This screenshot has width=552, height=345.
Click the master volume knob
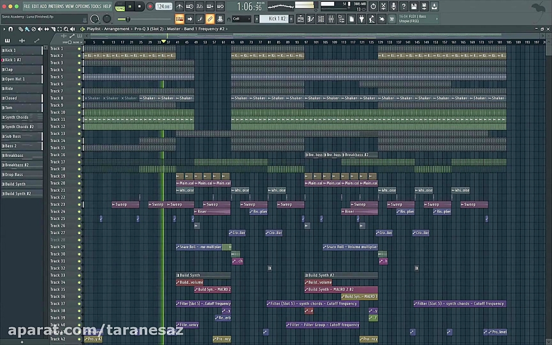(94, 19)
